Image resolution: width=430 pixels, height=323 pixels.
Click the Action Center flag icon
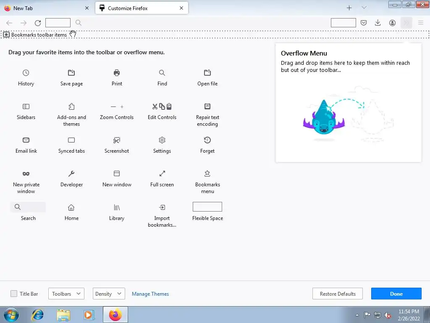point(367,315)
